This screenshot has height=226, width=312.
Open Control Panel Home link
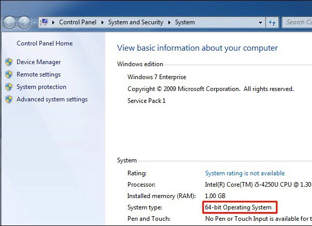[x=45, y=43]
